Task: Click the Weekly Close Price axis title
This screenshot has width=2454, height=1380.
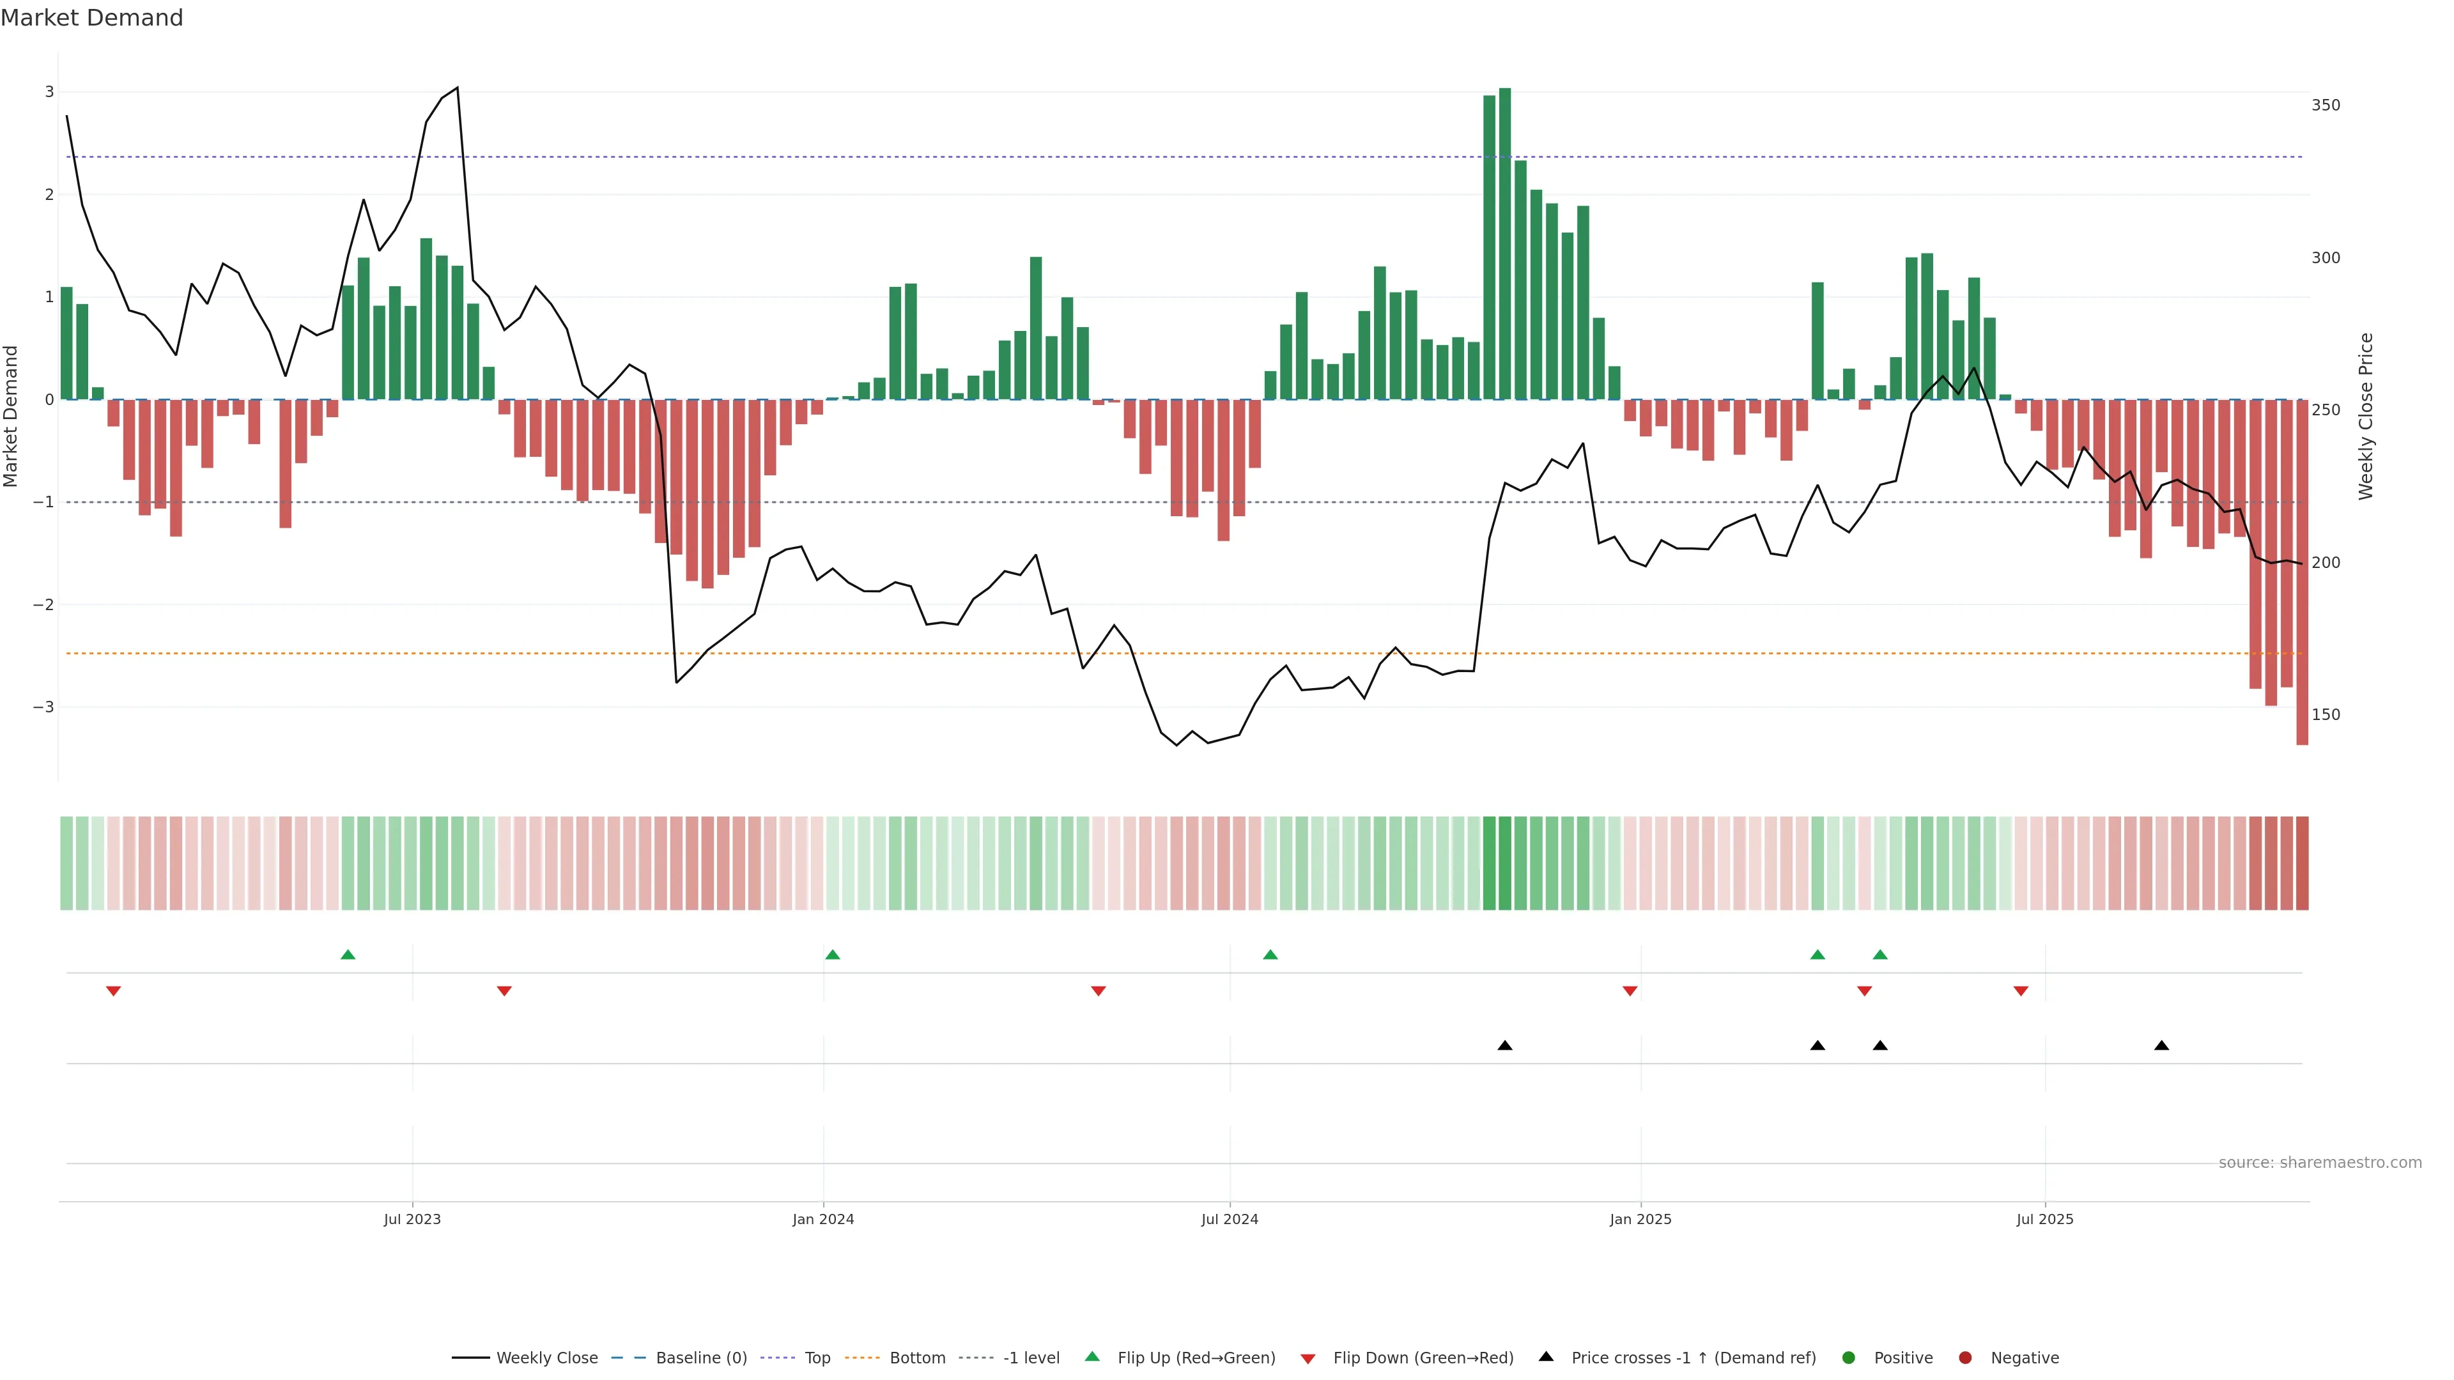Action: tap(2365, 416)
